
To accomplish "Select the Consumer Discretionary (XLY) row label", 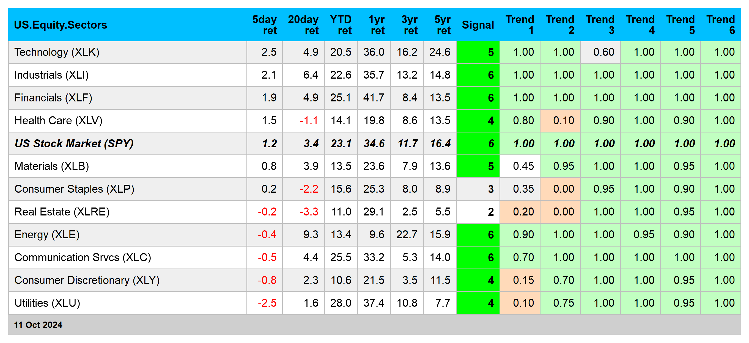I will (x=87, y=280).
